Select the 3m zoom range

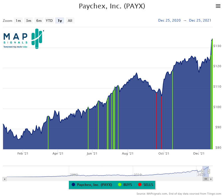pos(29,20)
